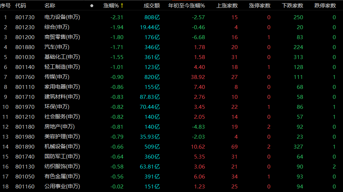The width and height of the screenshot is (343, 192).
Task: Click code 801200
Action: pyautogui.click(x=25, y=37)
